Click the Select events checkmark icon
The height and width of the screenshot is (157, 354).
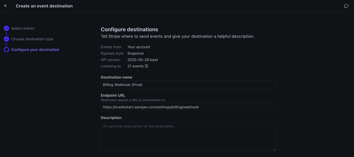6,28
